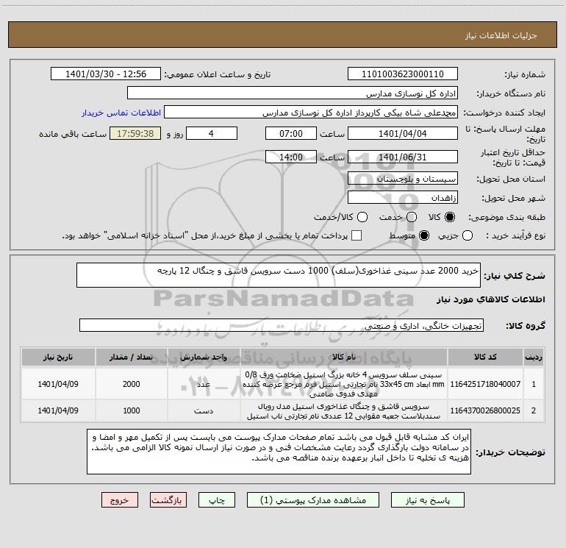Click the need number field 1101003623000110

pos(403,74)
